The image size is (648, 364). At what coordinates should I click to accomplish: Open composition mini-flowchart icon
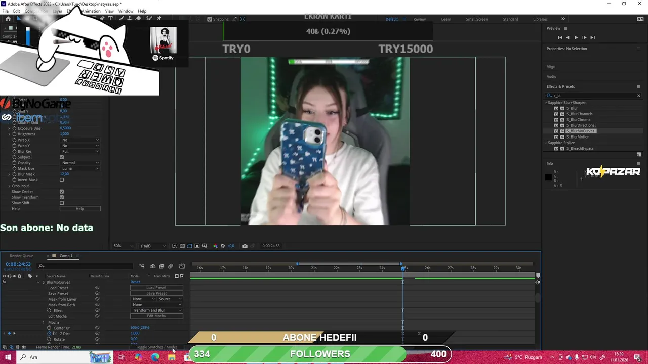click(141, 266)
